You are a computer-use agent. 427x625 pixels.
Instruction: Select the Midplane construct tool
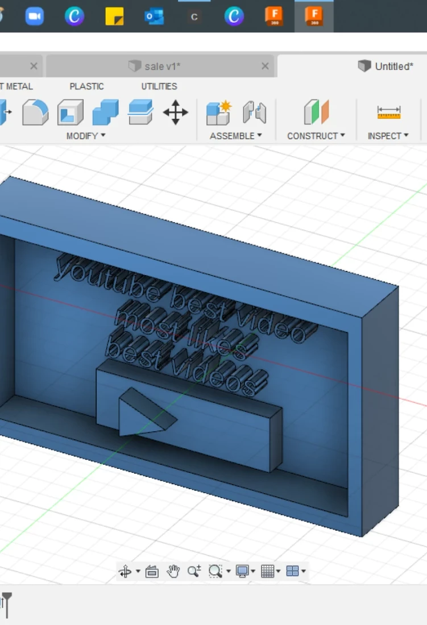(316, 113)
